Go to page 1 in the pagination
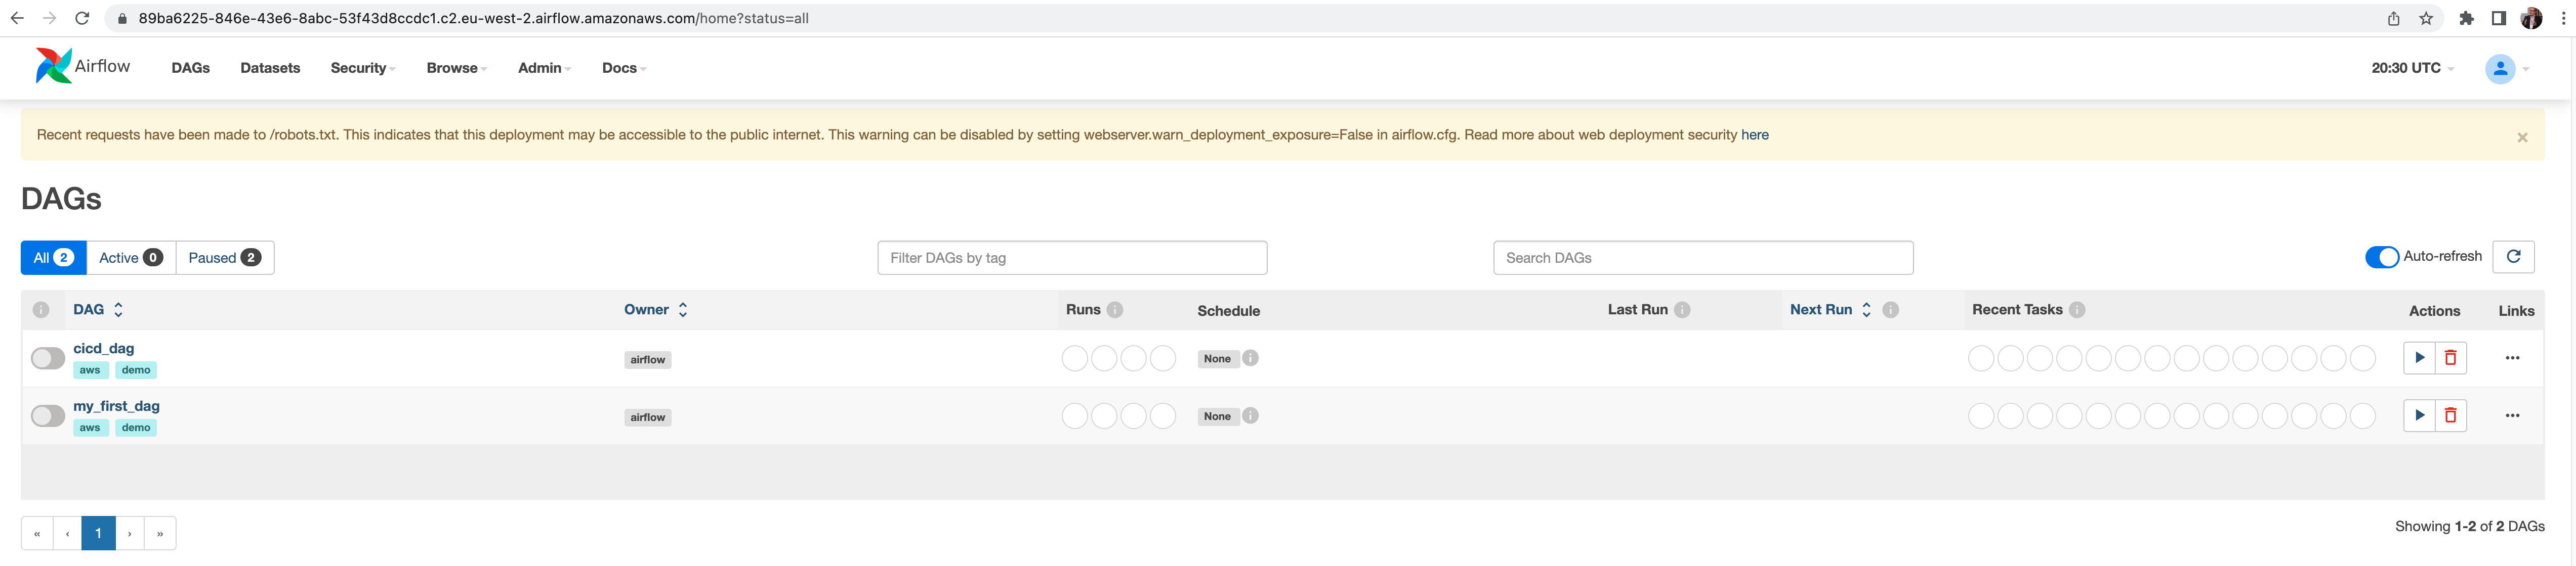 (x=98, y=533)
